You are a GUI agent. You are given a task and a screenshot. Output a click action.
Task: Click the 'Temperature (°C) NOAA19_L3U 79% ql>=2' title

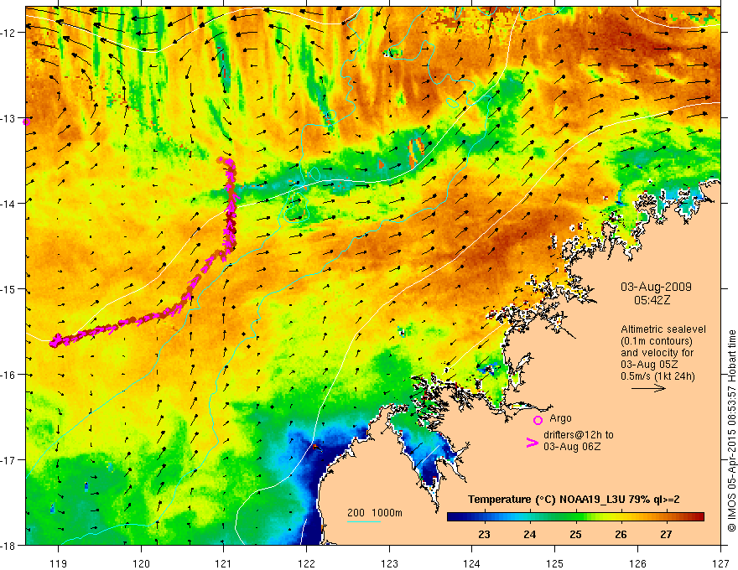[x=574, y=500]
